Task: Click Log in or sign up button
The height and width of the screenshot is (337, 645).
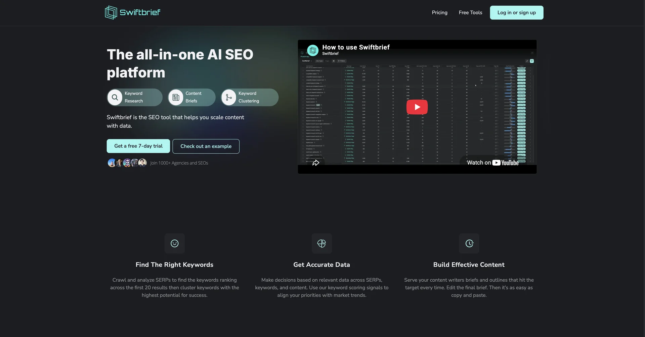Action: pyautogui.click(x=516, y=12)
